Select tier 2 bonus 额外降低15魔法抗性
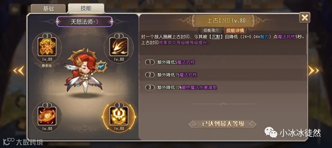The image size is (332, 148). pos(224,75)
